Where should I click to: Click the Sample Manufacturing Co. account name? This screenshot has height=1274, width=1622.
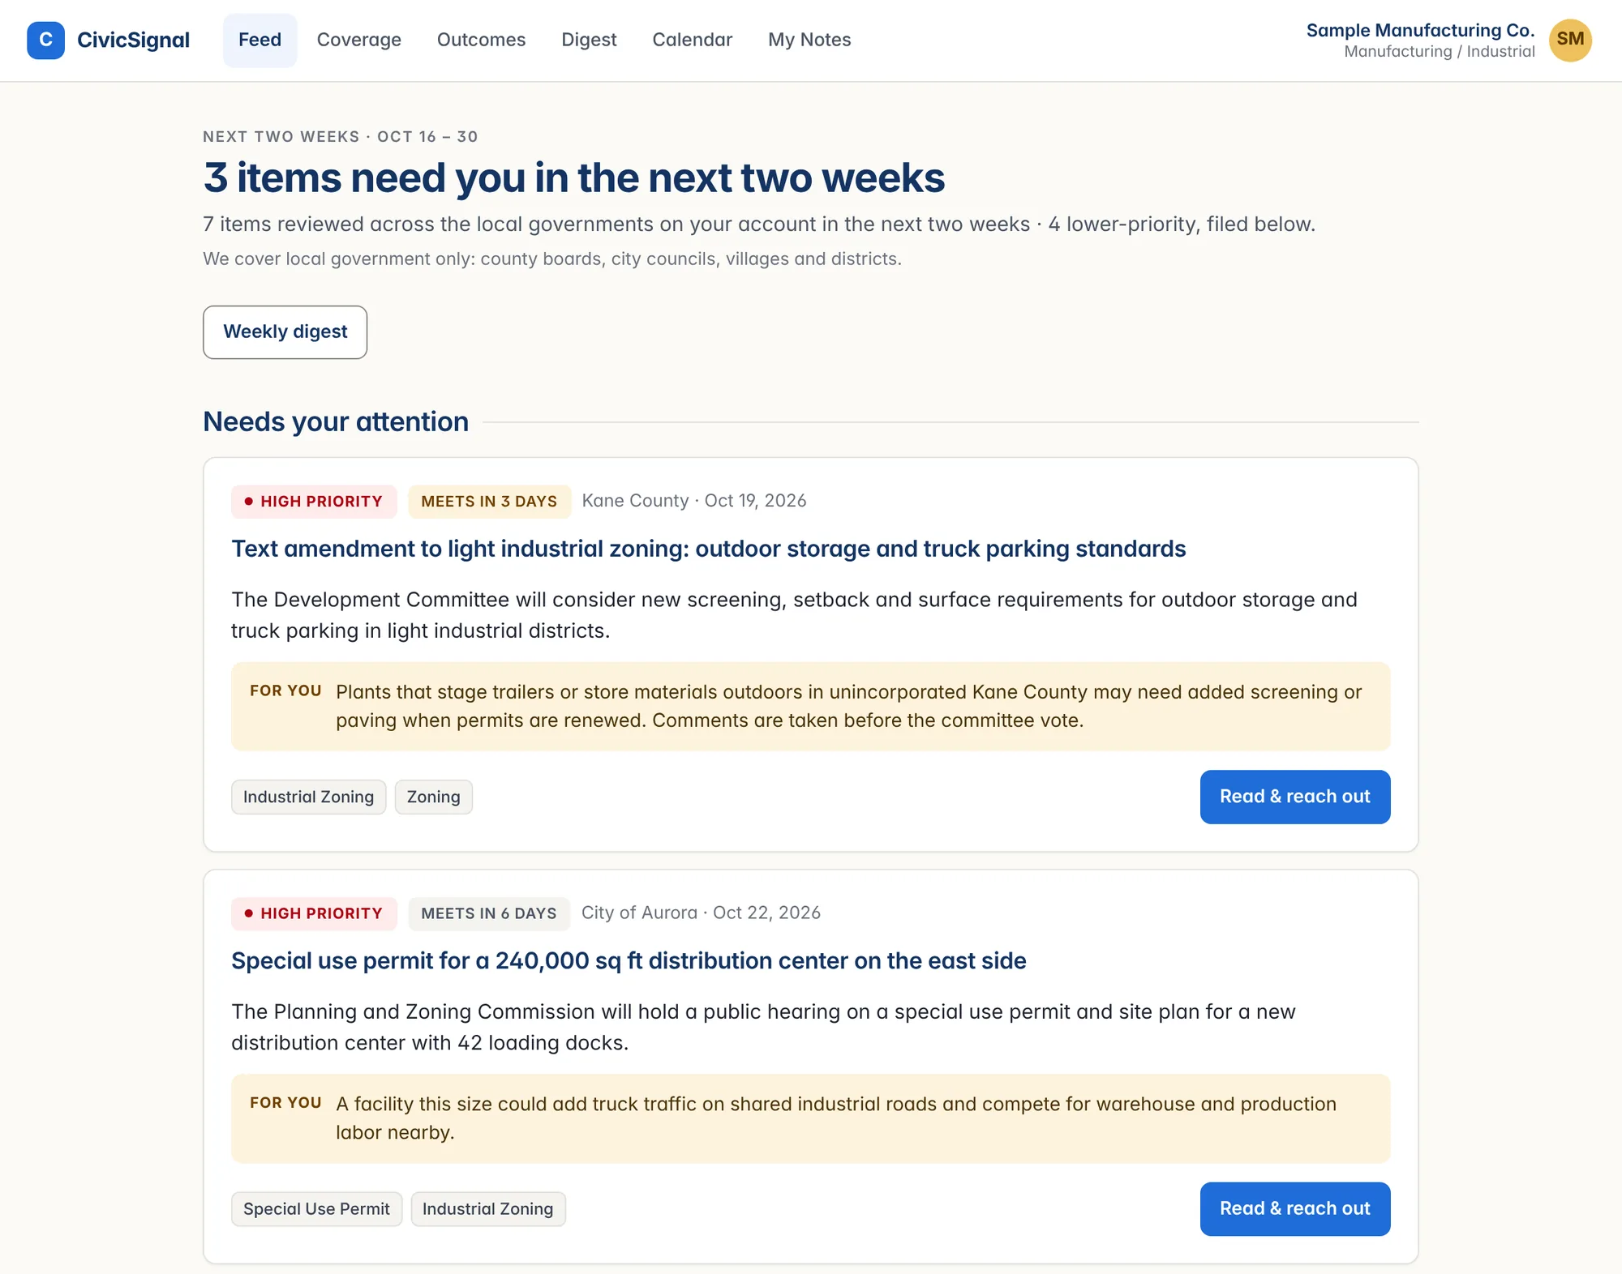(x=1420, y=30)
